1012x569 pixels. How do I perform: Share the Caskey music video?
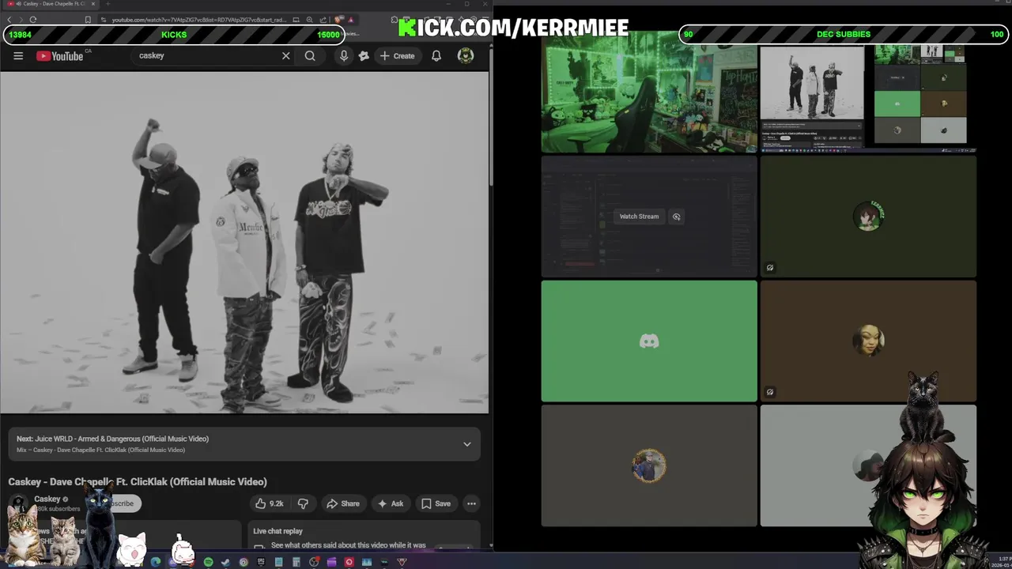click(343, 503)
